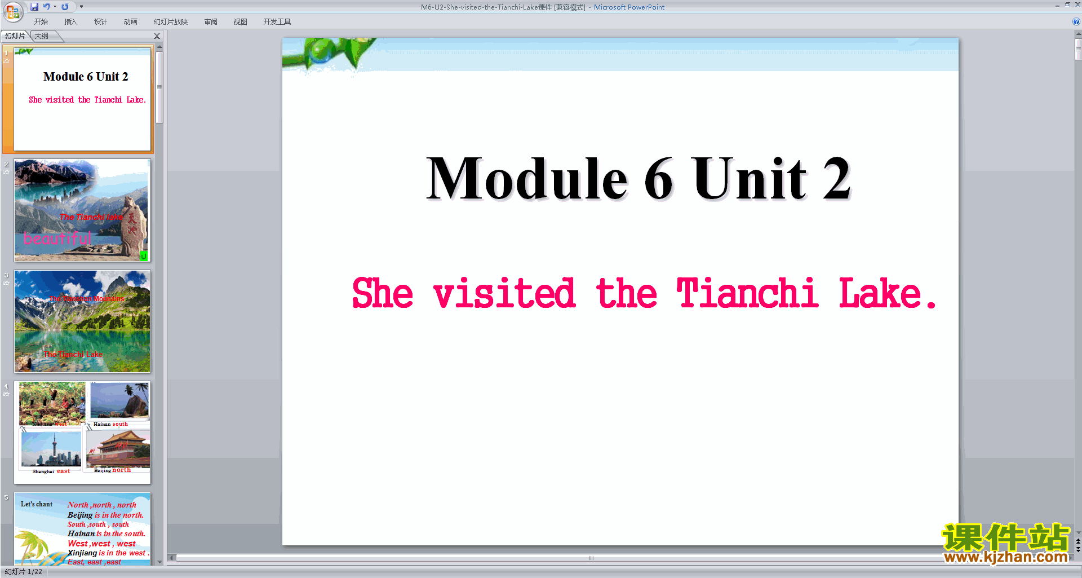Open the 设计 ribbon tab
1082x578 pixels.
100,22
